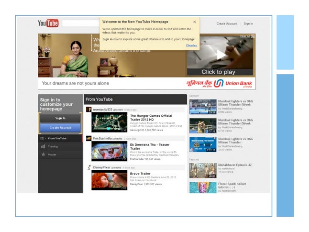Click The Hunger Games Official Trailer title
Image resolution: width=309 pixels, height=232 pixels.
(x=151, y=118)
